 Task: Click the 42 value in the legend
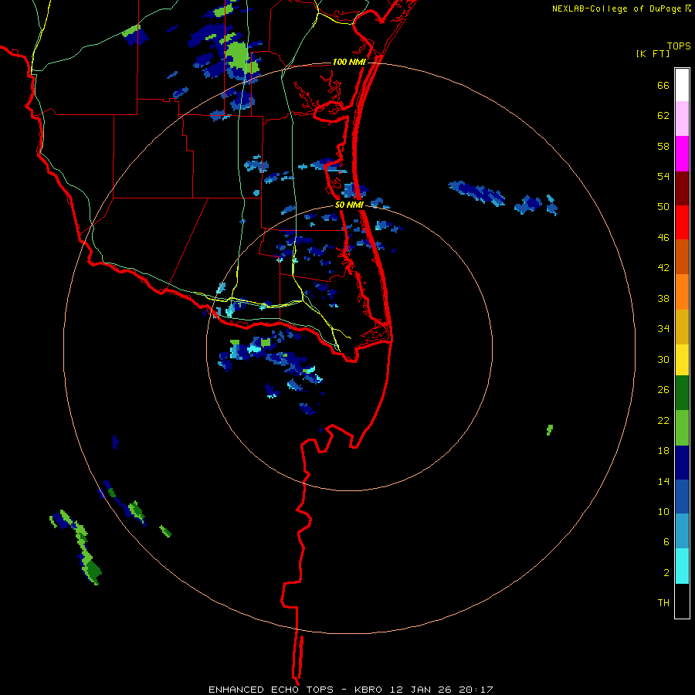663,268
